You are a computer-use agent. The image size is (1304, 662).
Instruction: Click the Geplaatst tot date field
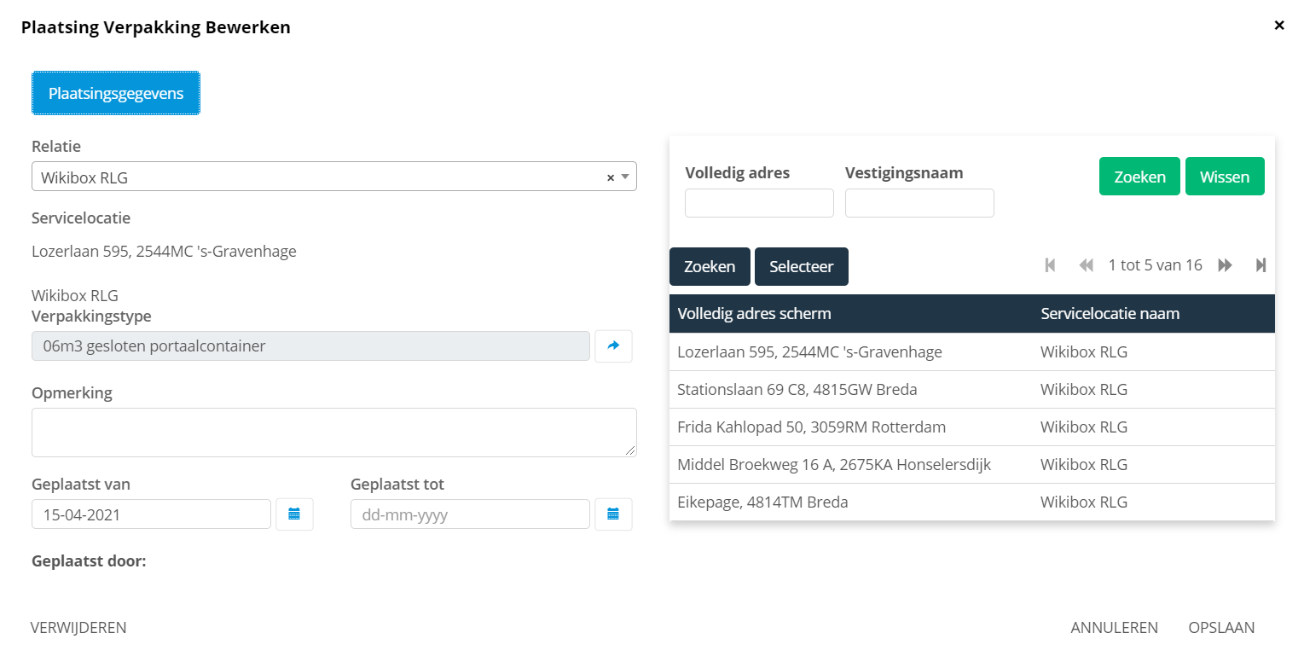[470, 514]
